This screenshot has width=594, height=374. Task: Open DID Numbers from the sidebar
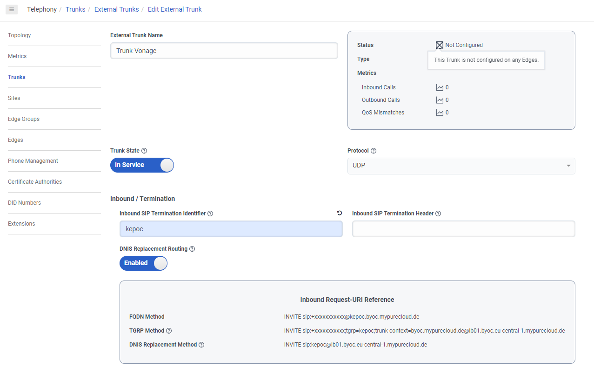(24, 203)
